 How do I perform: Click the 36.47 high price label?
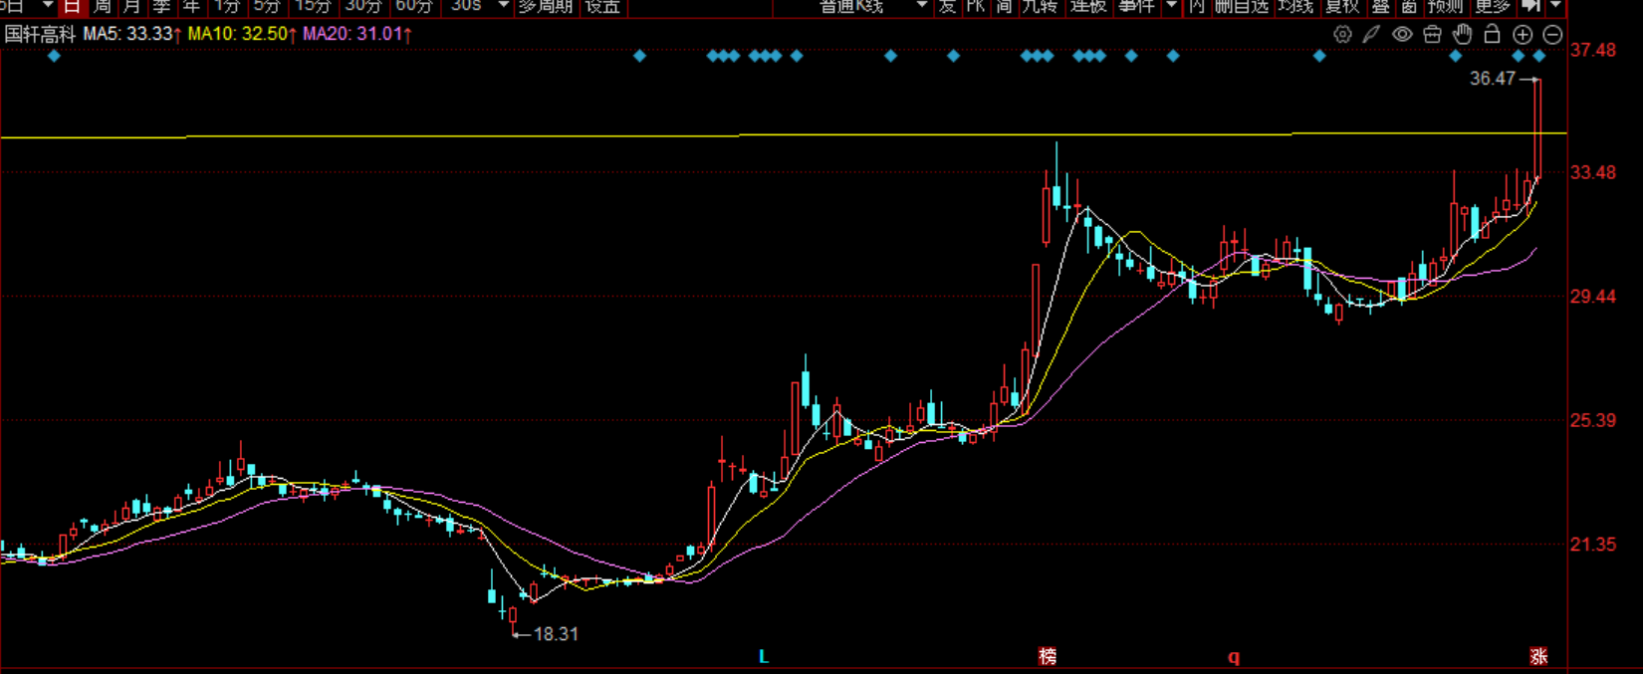[x=1492, y=79]
